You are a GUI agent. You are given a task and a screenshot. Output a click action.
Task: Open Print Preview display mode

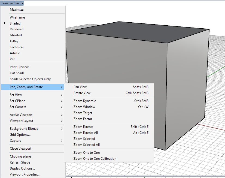click(33, 67)
